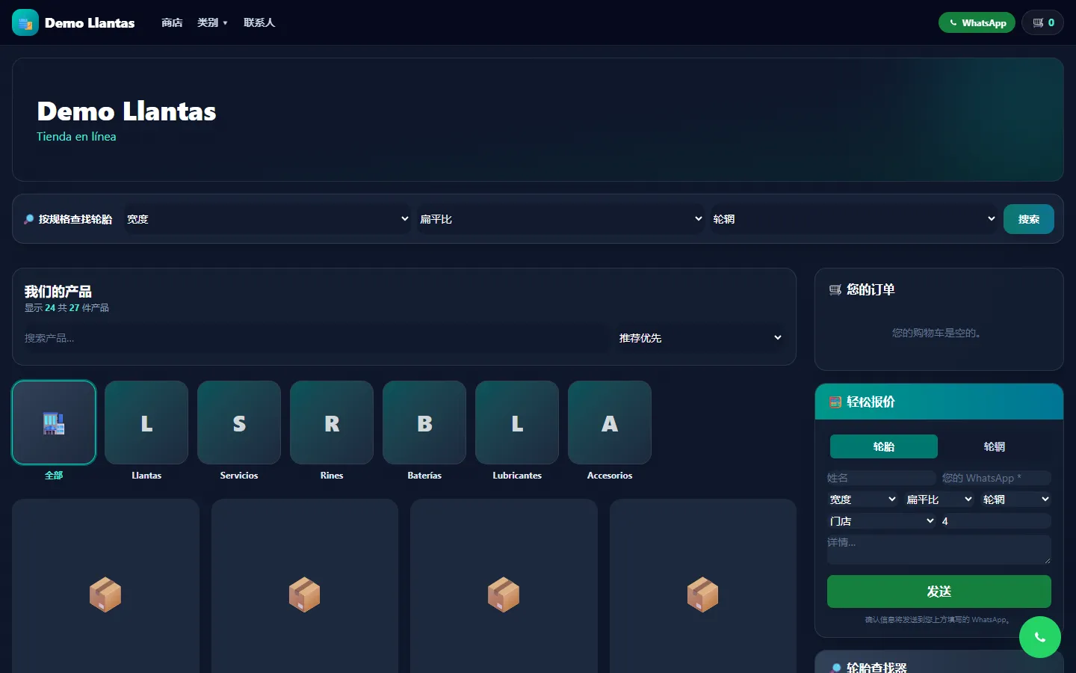Switch to the 轮胎 quote tab
The image size is (1076, 673).
[x=884, y=446]
